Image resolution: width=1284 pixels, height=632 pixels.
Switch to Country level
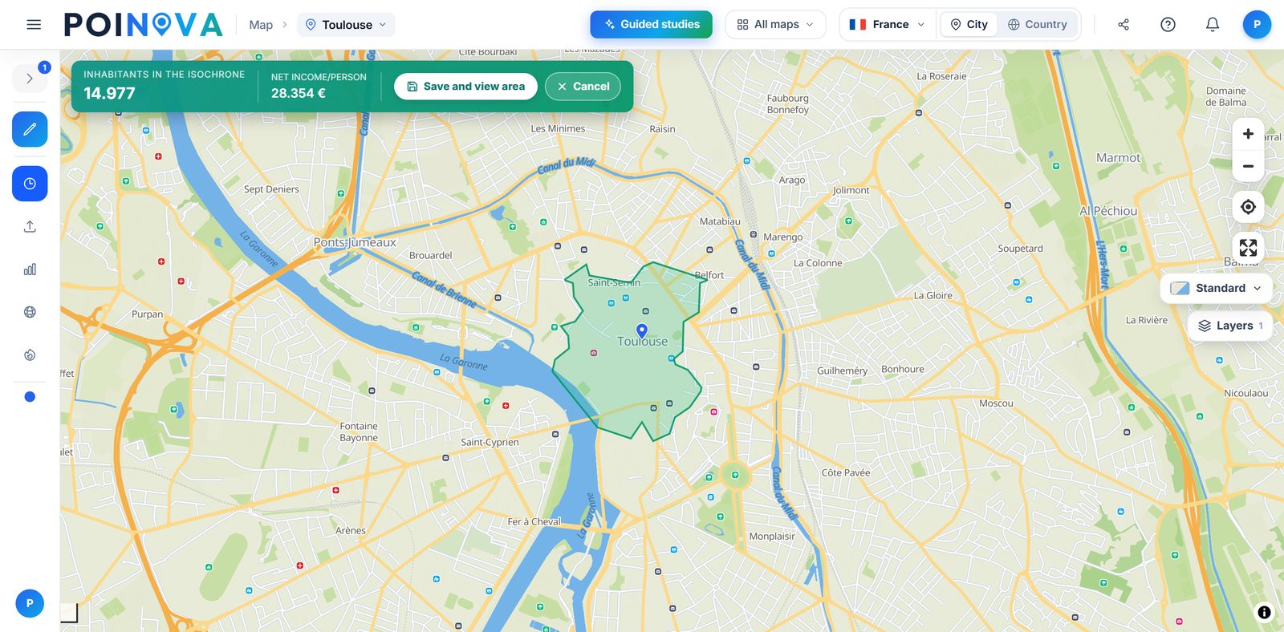click(1038, 25)
